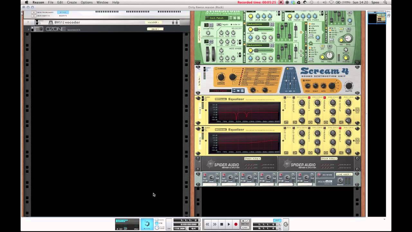
Task: Expand the BV512 vocoder device
Action: 28,22
